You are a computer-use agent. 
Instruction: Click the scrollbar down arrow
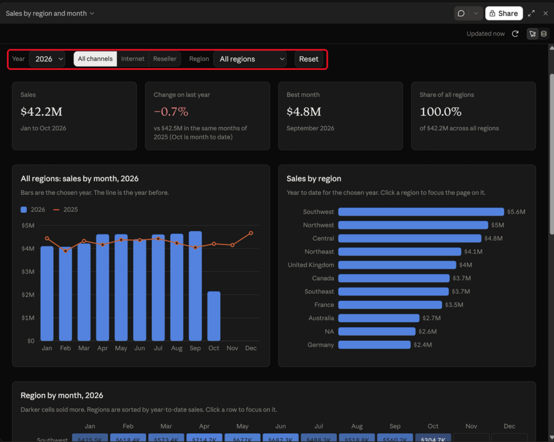(x=551, y=438)
